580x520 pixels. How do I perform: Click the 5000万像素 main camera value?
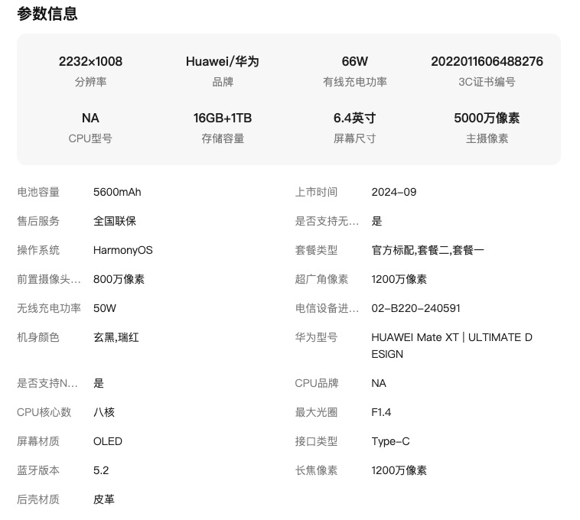tap(487, 118)
